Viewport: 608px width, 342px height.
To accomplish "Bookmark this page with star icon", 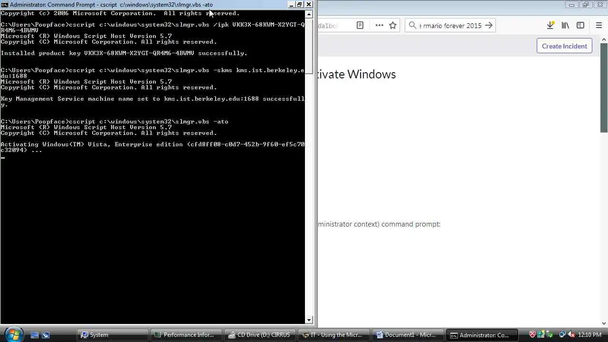I will pos(393,26).
